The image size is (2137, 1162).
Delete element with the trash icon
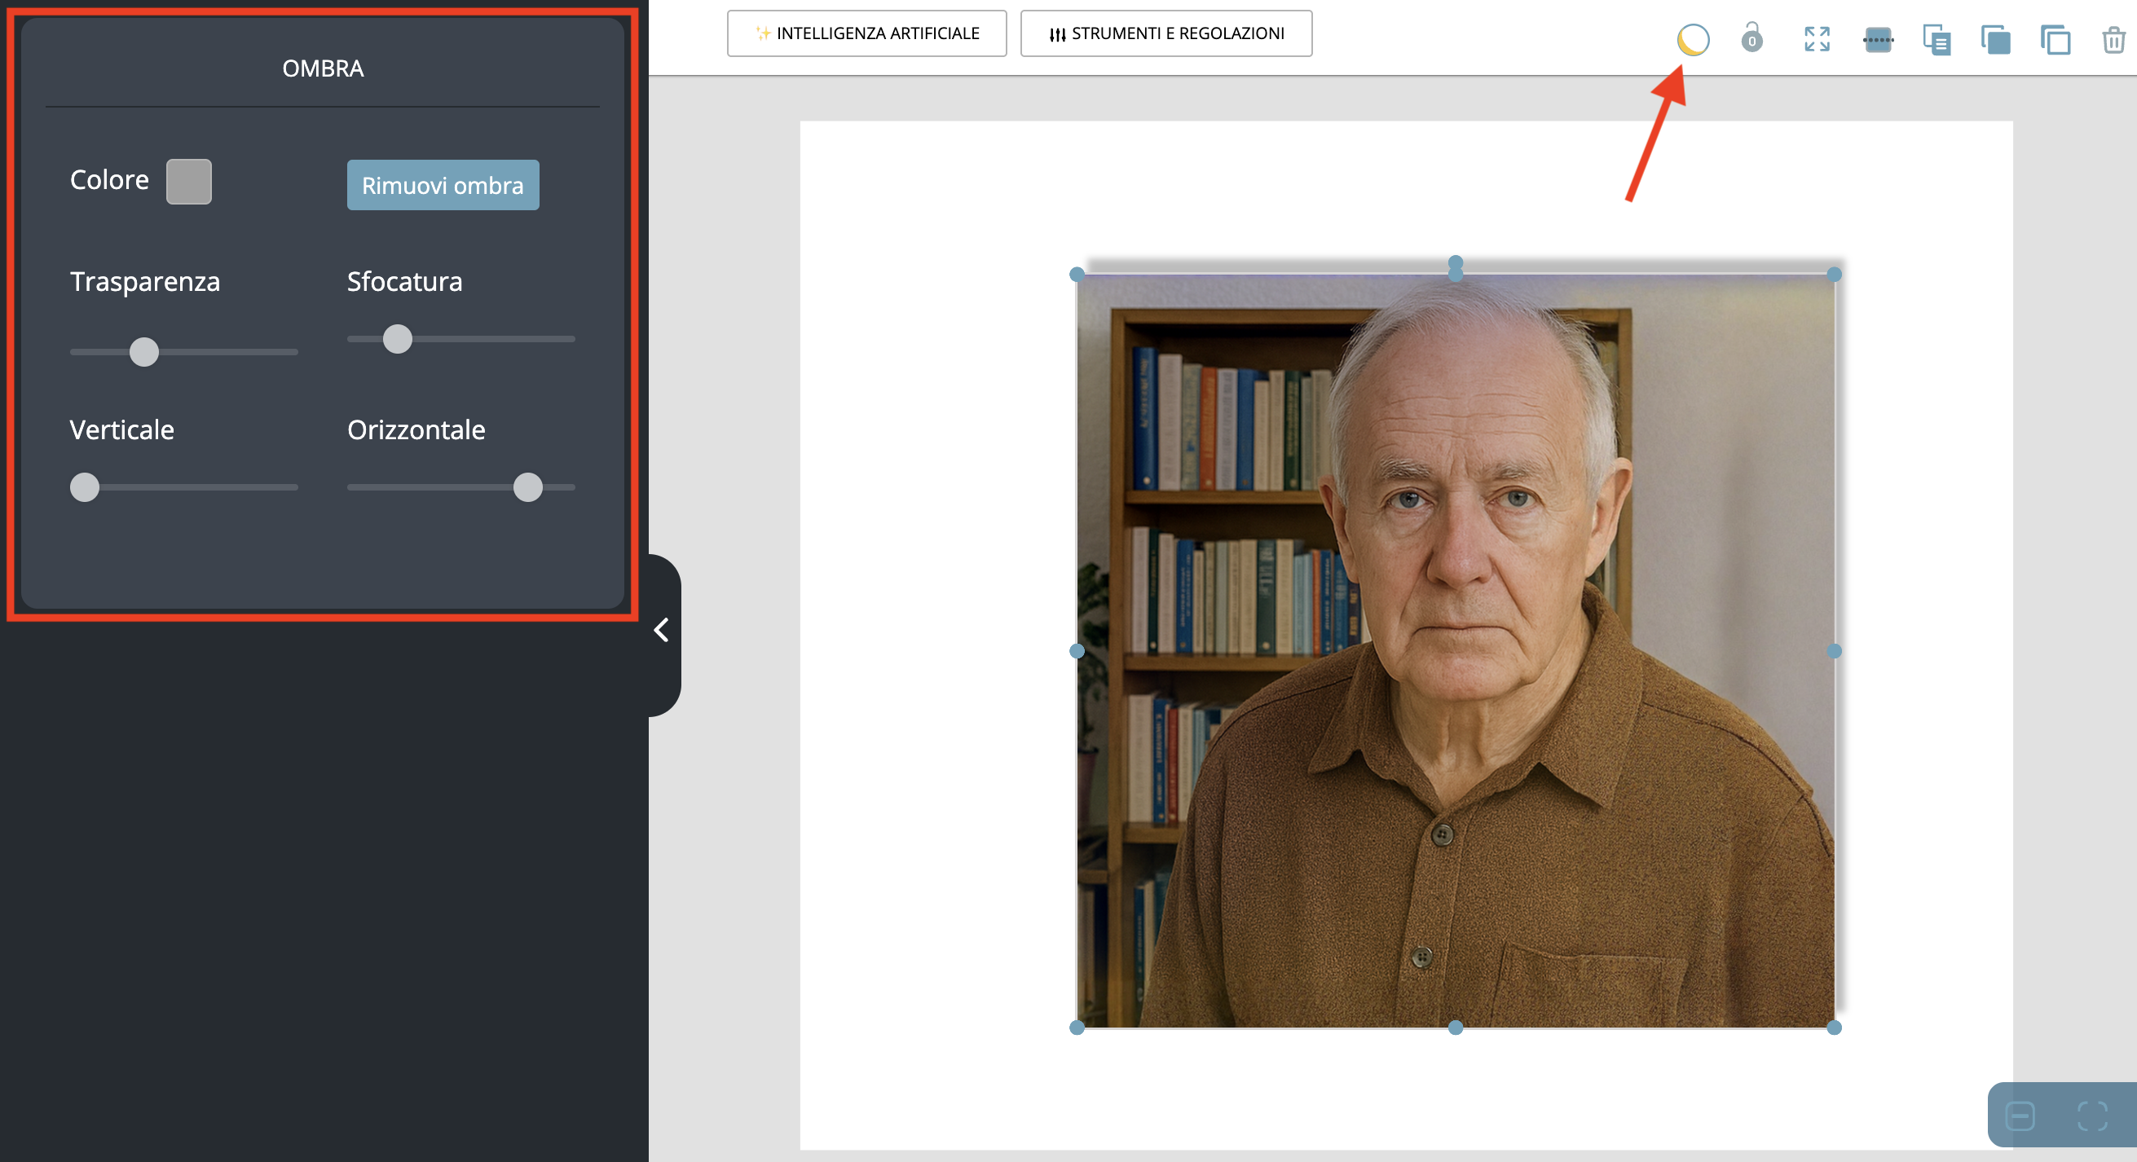tap(2113, 39)
